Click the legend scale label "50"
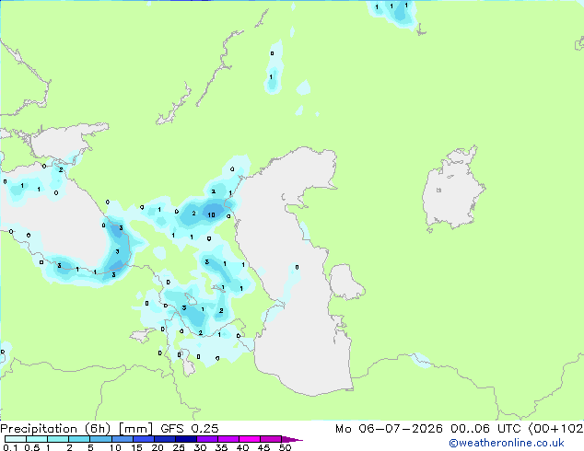This screenshot has height=451, width=584. pyautogui.click(x=285, y=447)
